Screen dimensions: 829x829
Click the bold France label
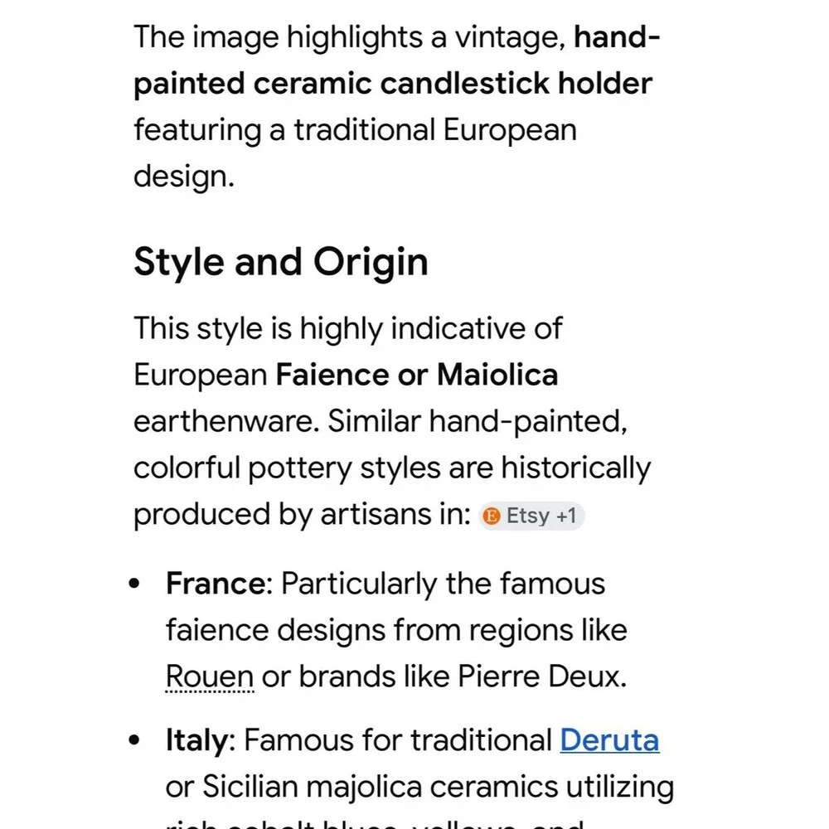coord(216,584)
